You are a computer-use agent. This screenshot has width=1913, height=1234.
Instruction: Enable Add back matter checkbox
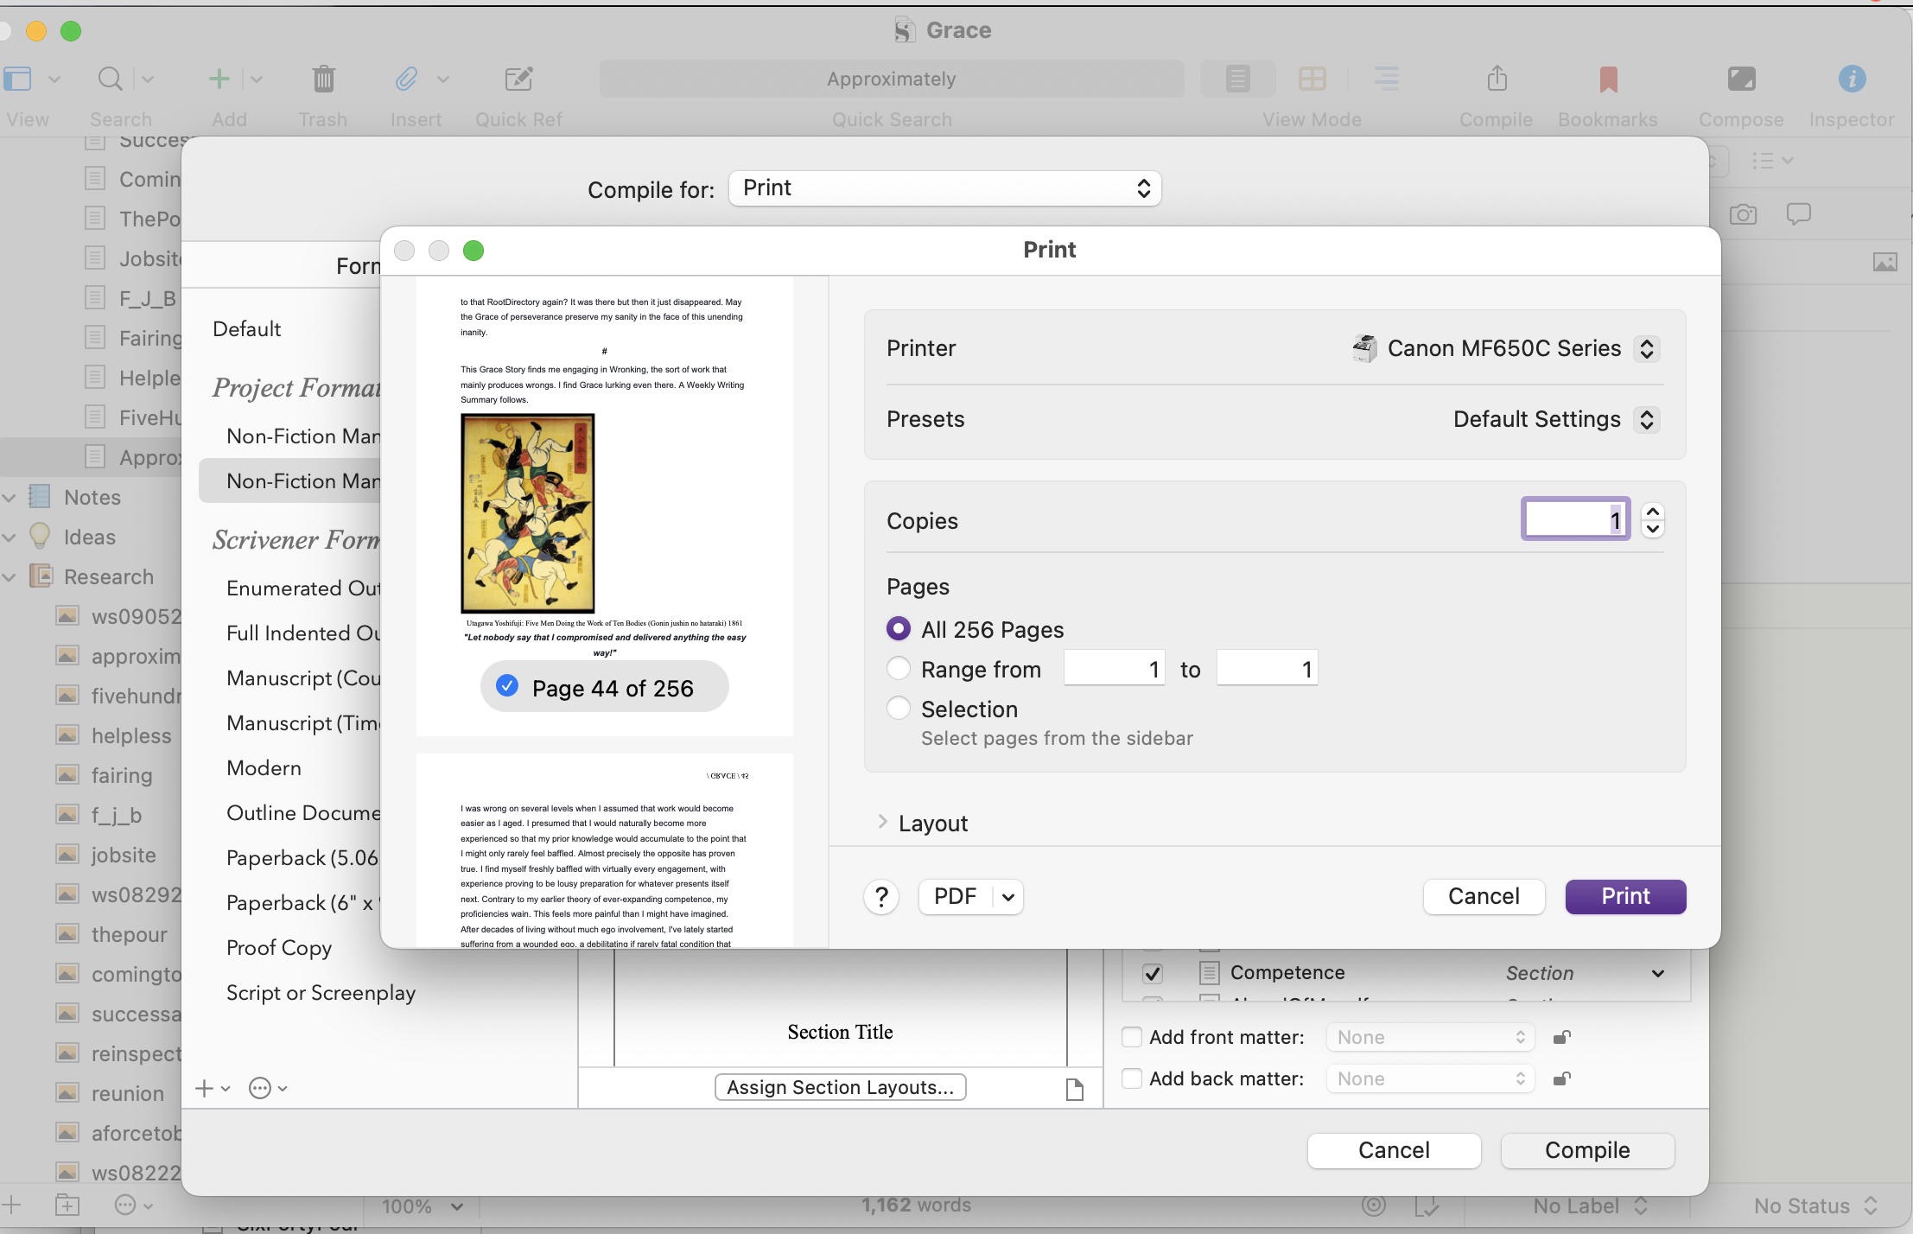pyautogui.click(x=1132, y=1078)
